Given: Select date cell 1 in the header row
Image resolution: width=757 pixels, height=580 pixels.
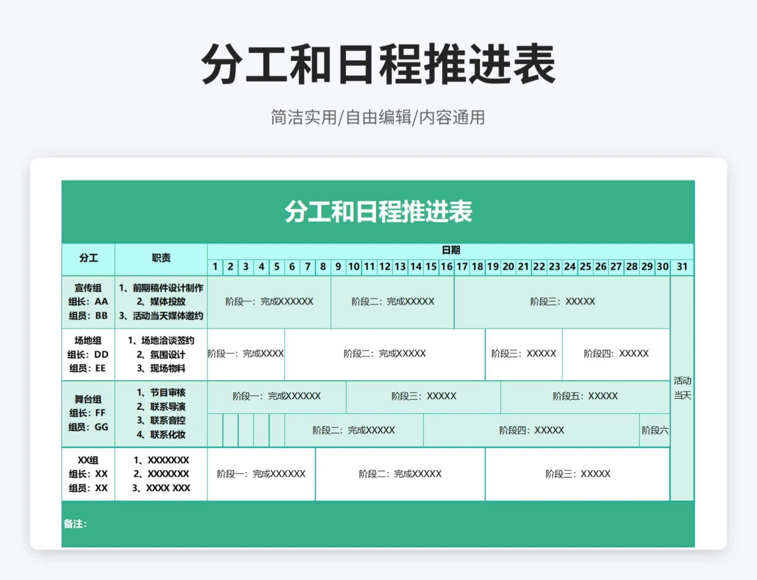Looking at the screenshot, I should (214, 267).
